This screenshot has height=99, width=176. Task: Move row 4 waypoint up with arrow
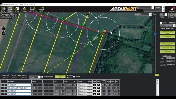(x=94, y=91)
